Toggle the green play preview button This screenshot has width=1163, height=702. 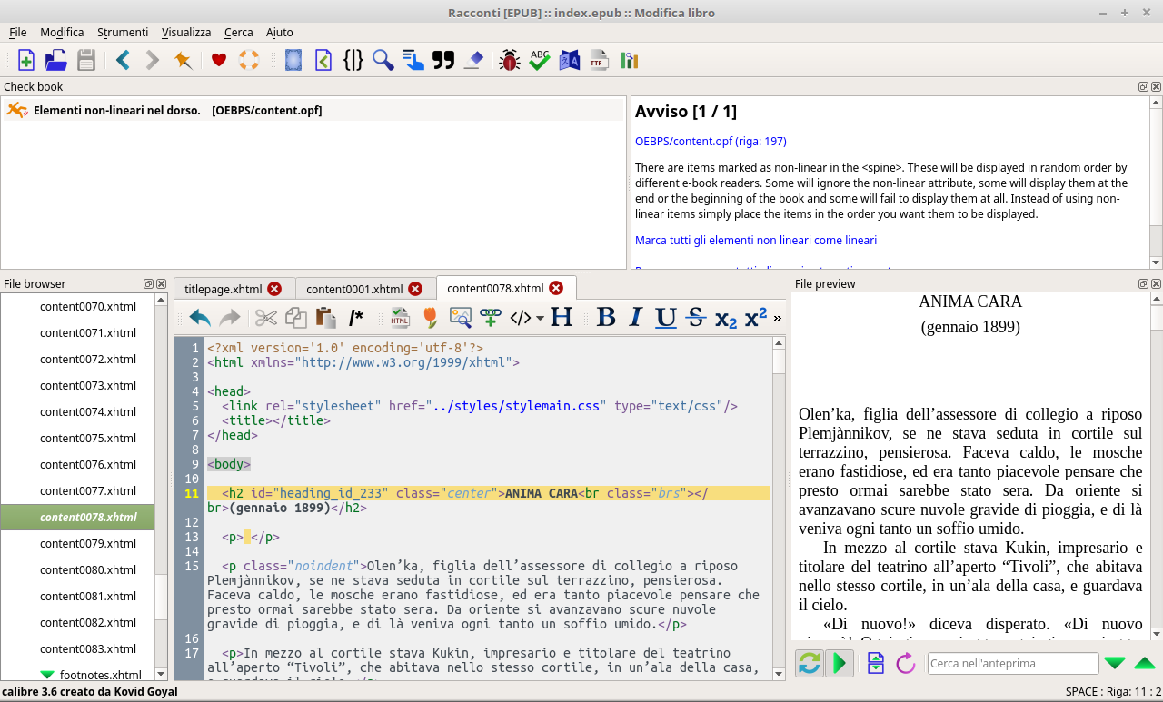pos(840,664)
